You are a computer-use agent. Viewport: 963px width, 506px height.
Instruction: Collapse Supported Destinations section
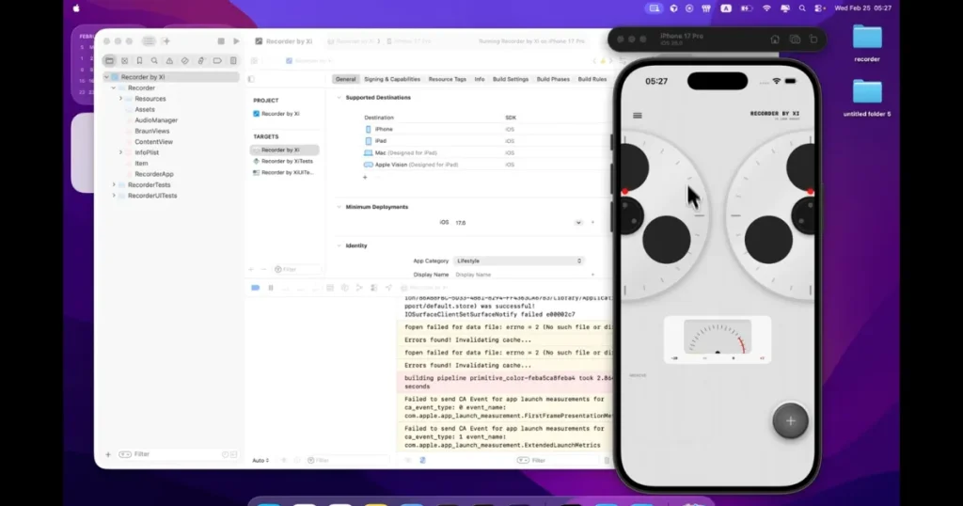coord(339,98)
